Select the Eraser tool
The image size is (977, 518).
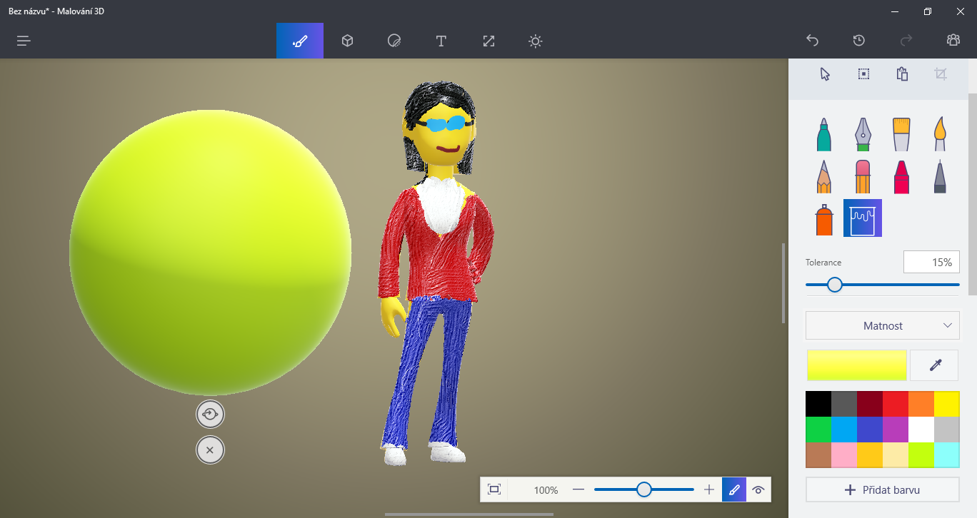[863, 176]
